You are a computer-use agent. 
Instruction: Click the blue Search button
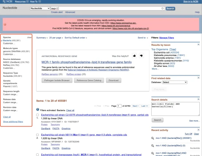(170, 8)
